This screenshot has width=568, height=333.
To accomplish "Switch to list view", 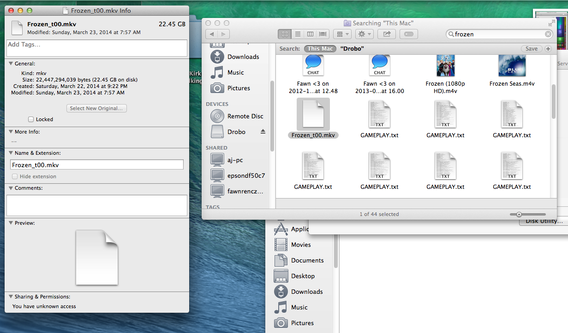I will [298, 34].
